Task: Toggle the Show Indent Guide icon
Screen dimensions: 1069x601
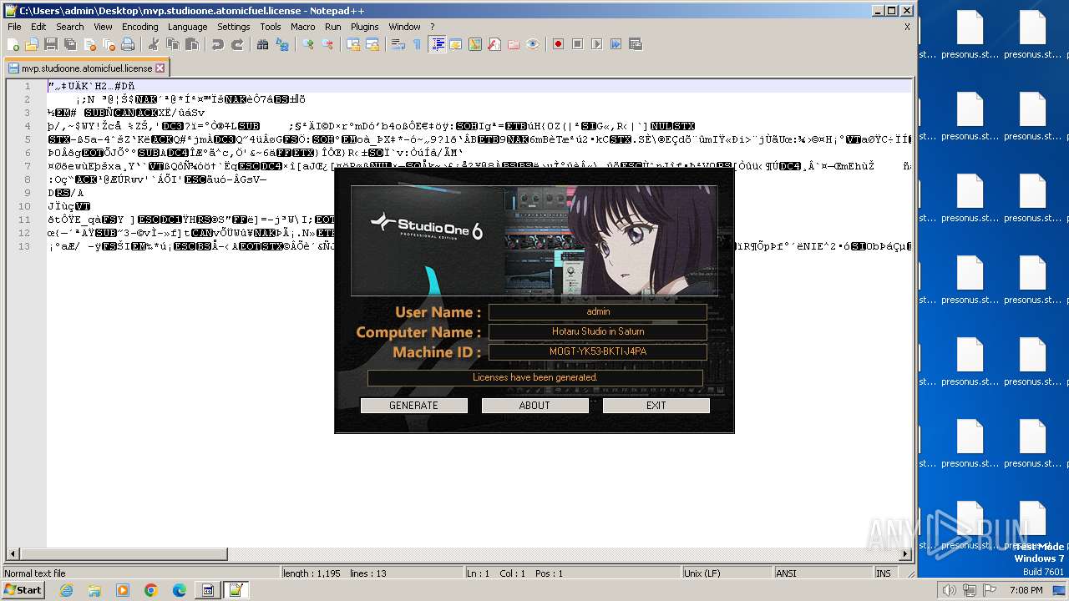Action: tap(437, 44)
